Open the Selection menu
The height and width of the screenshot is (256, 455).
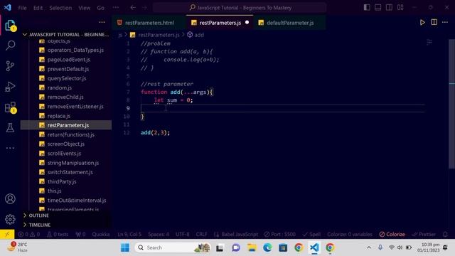point(60,8)
